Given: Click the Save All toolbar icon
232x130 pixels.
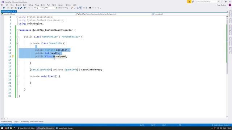Looking at the screenshot, I should (21, 8).
